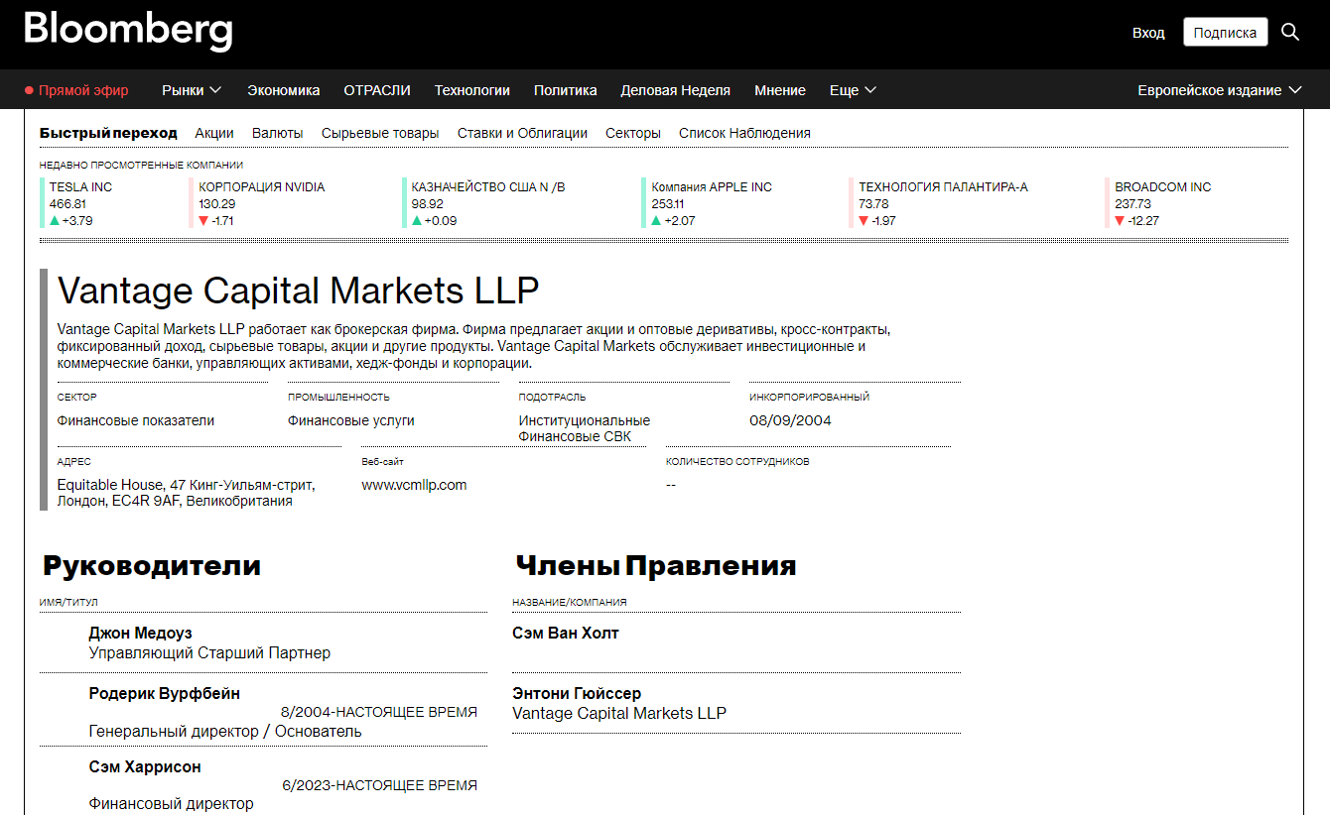Click the 6/2023-НАСТОЯЩЕЕ ВРЕМЯ tenure text

coord(379,785)
